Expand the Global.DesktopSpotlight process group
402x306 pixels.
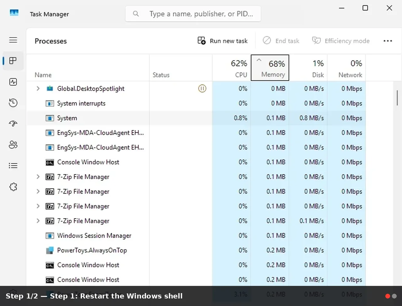[x=38, y=89]
